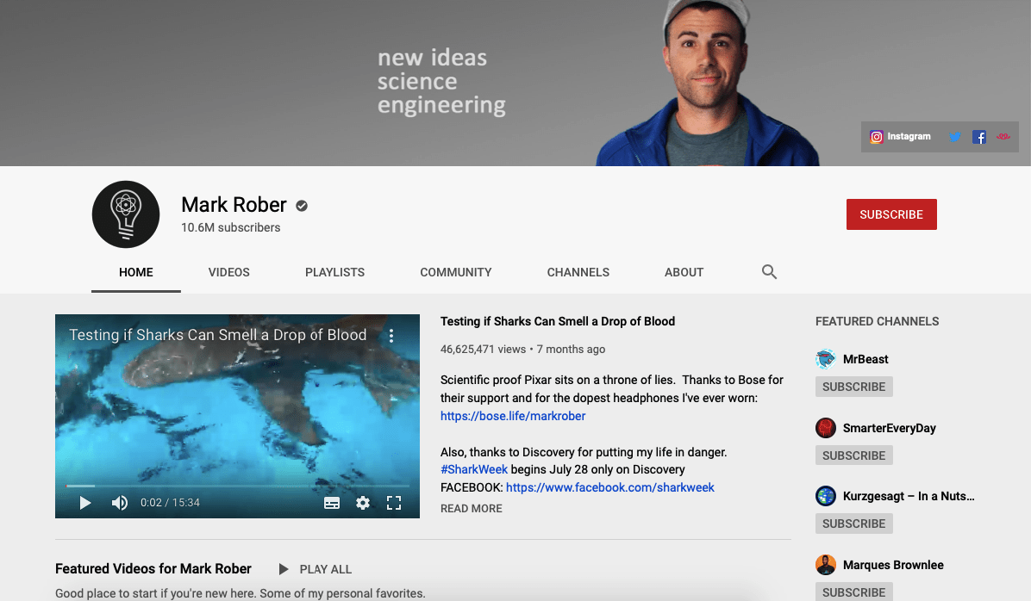Screen dimensions: 1031x601
Task: Subscribe to the MrBeast channel
Action: coord(853,386)
